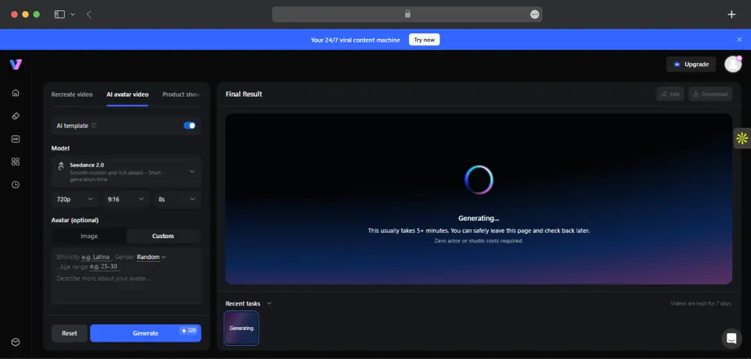Click the Try now button
The height and width of the screenshot is (359, 751).
click(424, 40)
